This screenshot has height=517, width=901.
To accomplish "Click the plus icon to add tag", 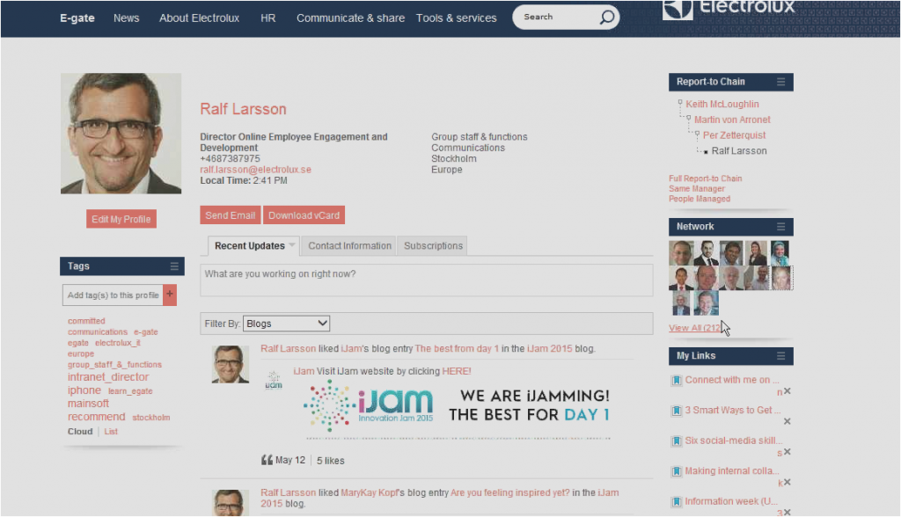I will pyautogui.click(x=170, y=295).
